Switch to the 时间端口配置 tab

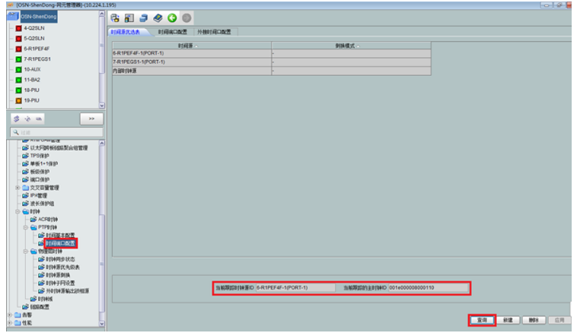(x=173, y=32)
